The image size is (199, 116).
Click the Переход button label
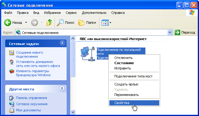pyautogui.click(x=188, y=32)
